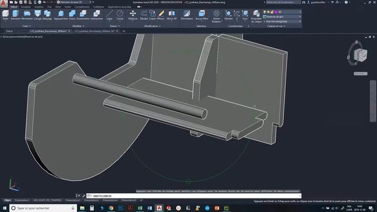Click the navigation bar on right edge

373,101
